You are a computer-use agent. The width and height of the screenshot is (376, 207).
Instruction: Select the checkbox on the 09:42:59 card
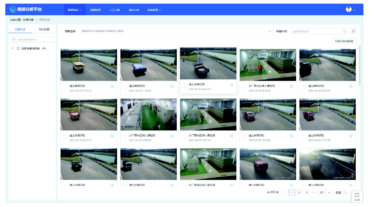pyautogui.click(x=185, y=86)
